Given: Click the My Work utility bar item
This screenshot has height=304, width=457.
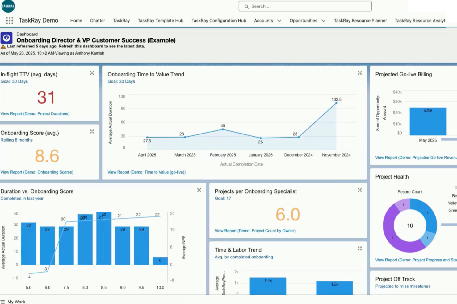Looking at the screenshot, I should [x=13, y=302].
